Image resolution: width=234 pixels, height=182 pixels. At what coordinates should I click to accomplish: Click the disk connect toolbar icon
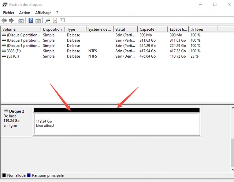click(48, 20)
